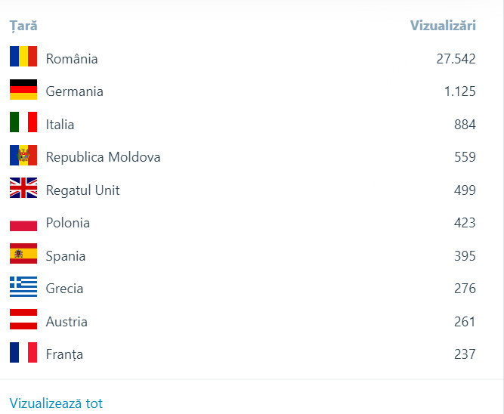Select the Regatul Unit row label
This screenshot has width=504, height=414.
click(x=82, y=190)
